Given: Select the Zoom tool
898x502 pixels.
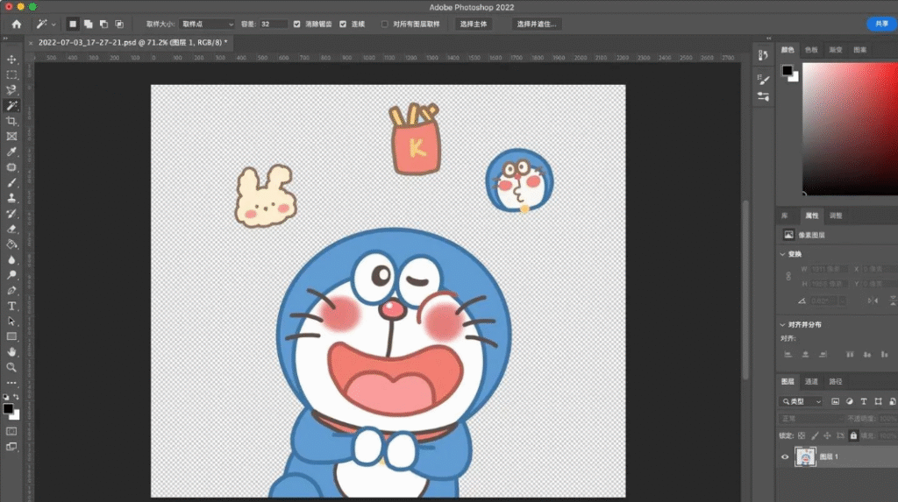Looking at the screenshot, I should pos(11,367).
